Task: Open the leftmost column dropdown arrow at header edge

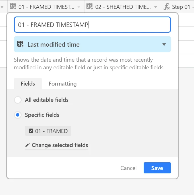Action: pyautogui.click(x=2, y=7)
